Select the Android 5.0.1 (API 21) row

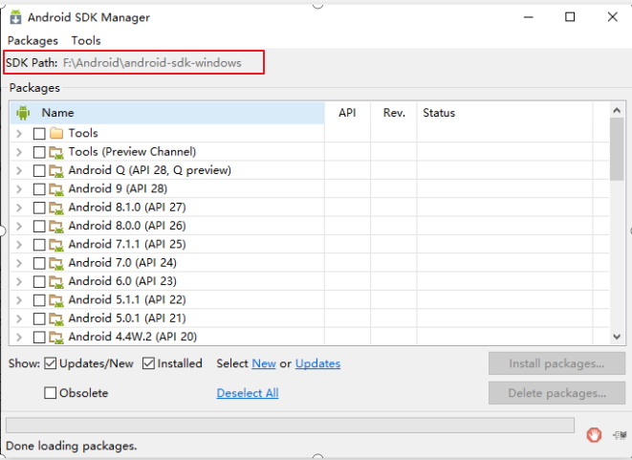point(309,318)
